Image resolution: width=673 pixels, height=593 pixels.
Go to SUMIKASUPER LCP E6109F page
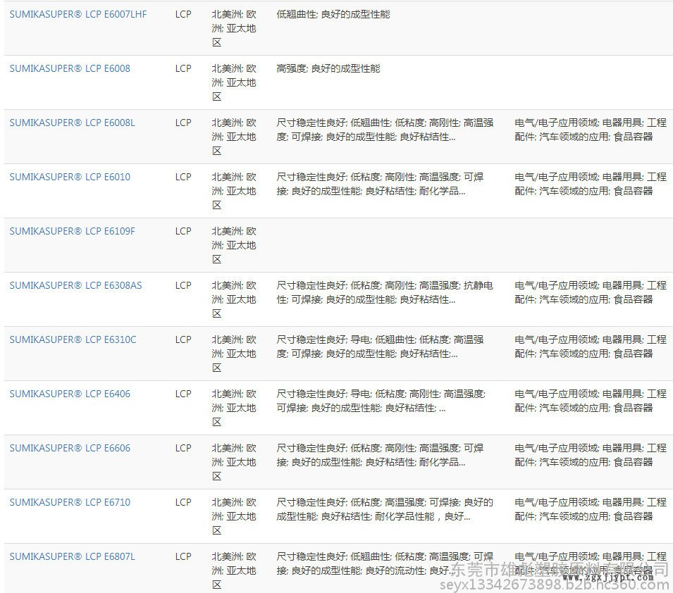point(73,231)
